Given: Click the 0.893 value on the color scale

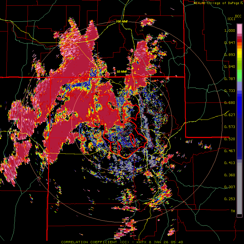Looking at the screenshot, I should click(x=230, y=54).
